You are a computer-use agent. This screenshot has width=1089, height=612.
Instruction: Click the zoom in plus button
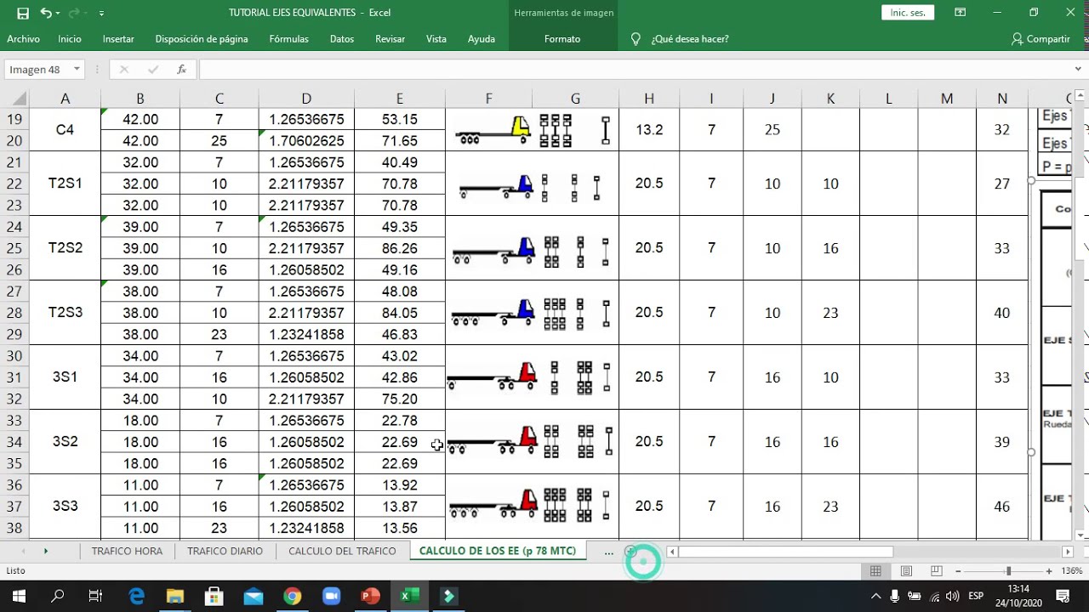(1049, 571)
